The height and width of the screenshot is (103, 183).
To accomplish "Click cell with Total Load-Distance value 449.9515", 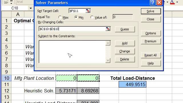I will click(x=132, y=84).
